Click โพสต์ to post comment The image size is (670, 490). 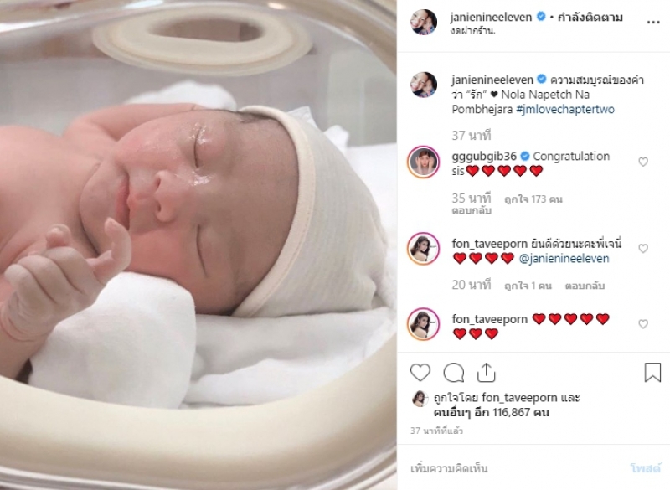click(646, 468)
